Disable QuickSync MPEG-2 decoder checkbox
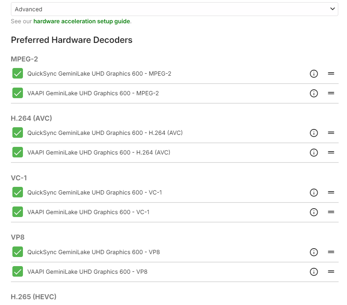The height and width of the screenshot is (305, 347). click(x=17, y=73)
